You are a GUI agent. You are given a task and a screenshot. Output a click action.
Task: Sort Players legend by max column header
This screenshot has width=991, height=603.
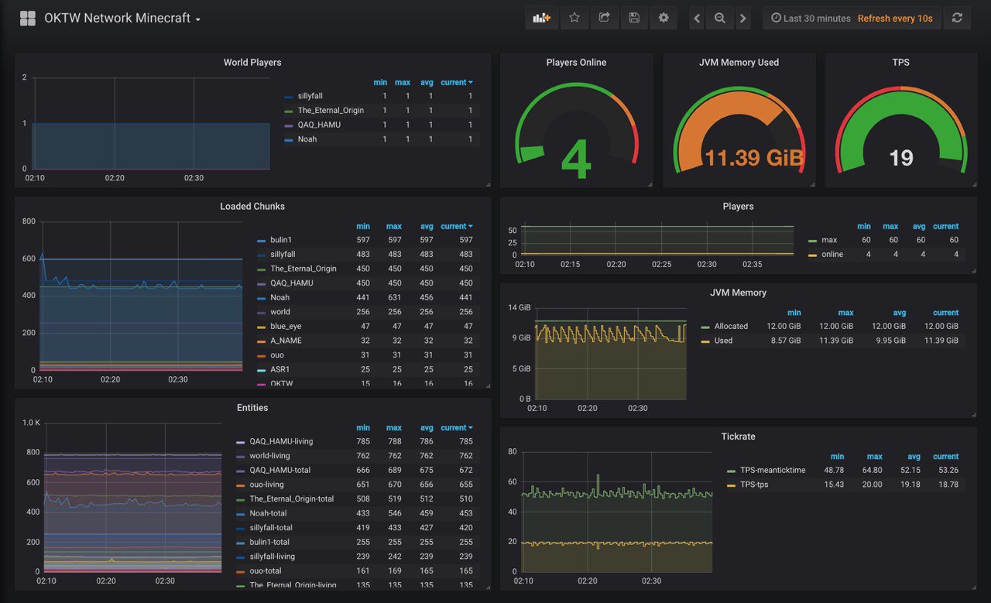click(x=890, y=227)
